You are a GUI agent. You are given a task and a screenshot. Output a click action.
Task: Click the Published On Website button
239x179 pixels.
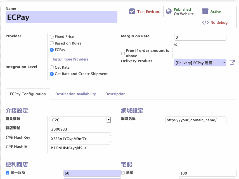(182, 11)
